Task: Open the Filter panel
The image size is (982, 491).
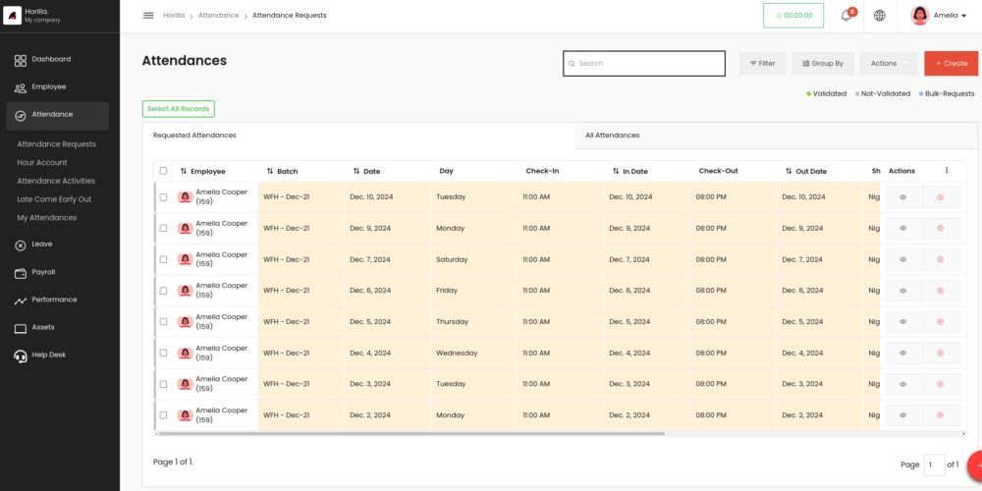Action: point(762,63)
